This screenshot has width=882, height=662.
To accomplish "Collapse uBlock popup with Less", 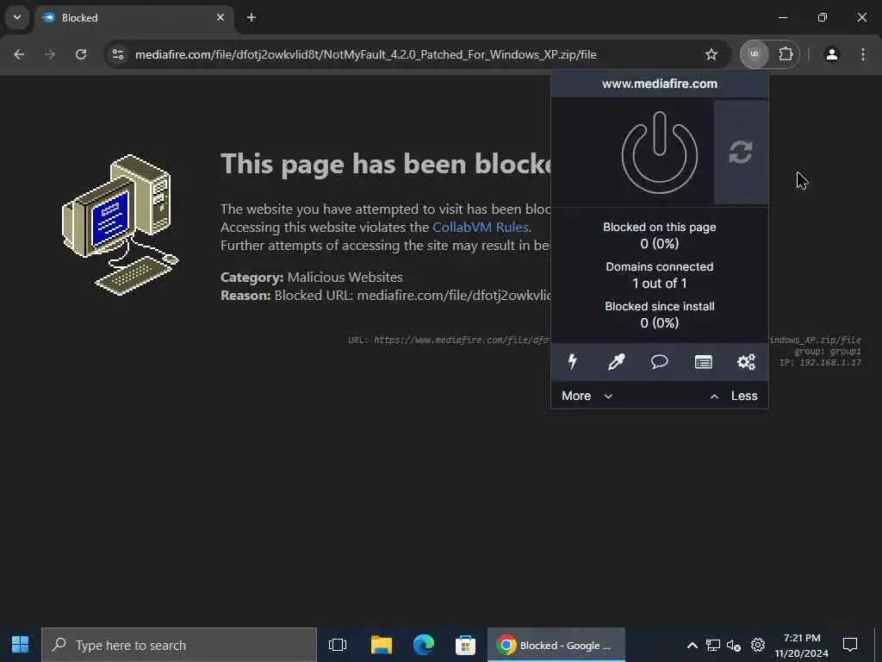I will click(x=734, y=396).
